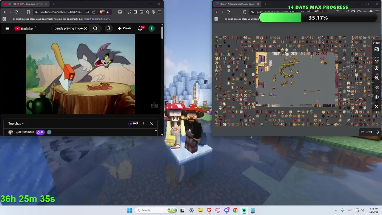Screen dimensions: 382x215
Task: Open puzzle settings gear
Action: 377,97
